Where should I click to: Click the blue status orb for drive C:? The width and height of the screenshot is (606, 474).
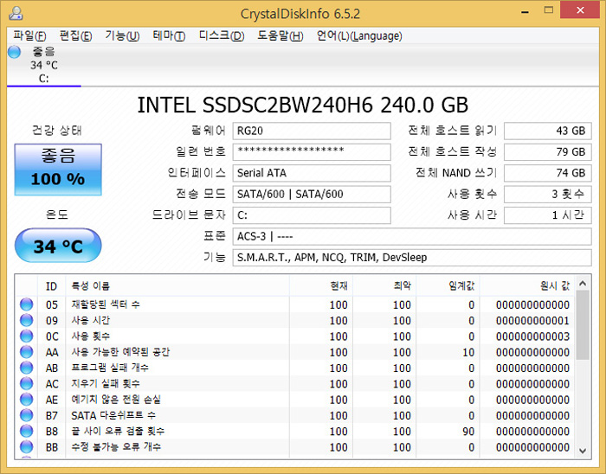tap(15, 52)
